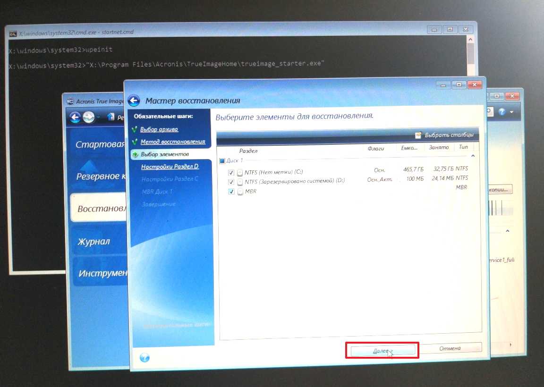Screen dimensions: 544x387
Task: Click the 'Емко...' column header
Action: 409,148
